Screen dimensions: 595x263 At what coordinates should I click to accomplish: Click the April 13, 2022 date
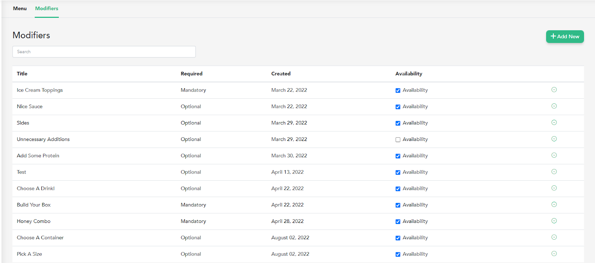287,172
